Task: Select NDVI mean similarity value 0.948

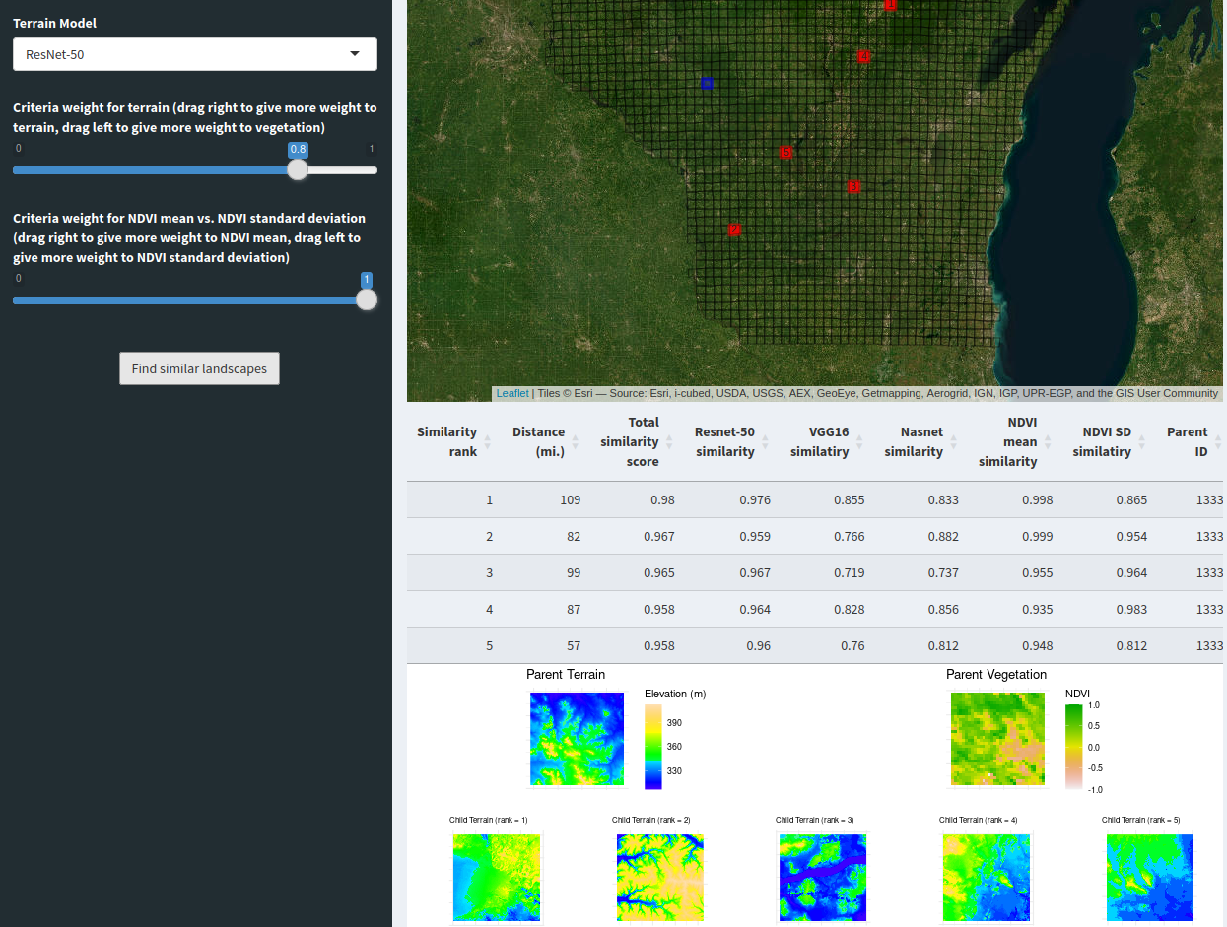Action: [1038, 645]
